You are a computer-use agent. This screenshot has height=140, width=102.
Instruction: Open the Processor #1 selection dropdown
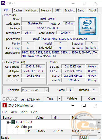coord(46,90)
